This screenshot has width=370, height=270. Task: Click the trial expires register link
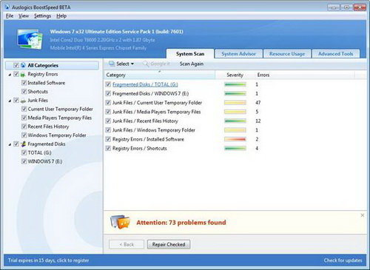(x=48, y=260)
